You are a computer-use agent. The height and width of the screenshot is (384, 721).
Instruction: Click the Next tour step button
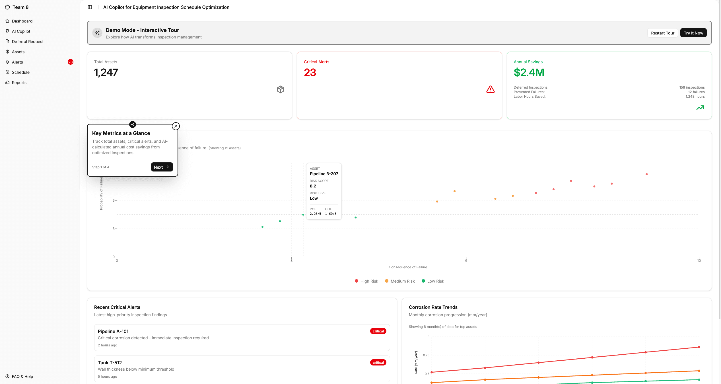pos(162,167)
